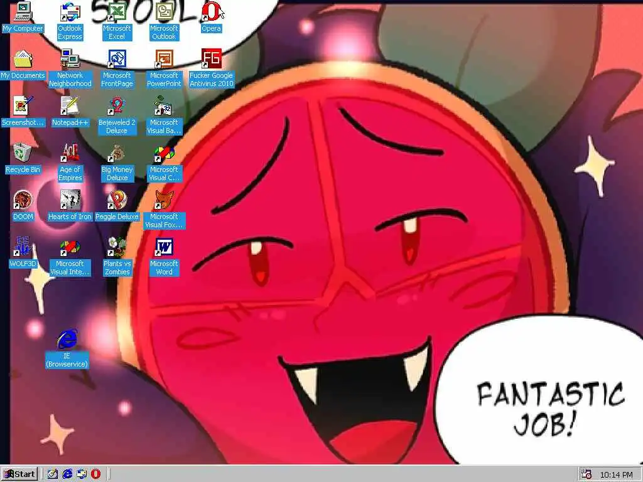Click the first Quick Launch icon beside Start
The image size is (643, 482).
53,474
